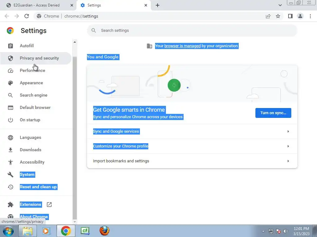
Task: Open Extensions via external link icon
Action: (49, 205)
